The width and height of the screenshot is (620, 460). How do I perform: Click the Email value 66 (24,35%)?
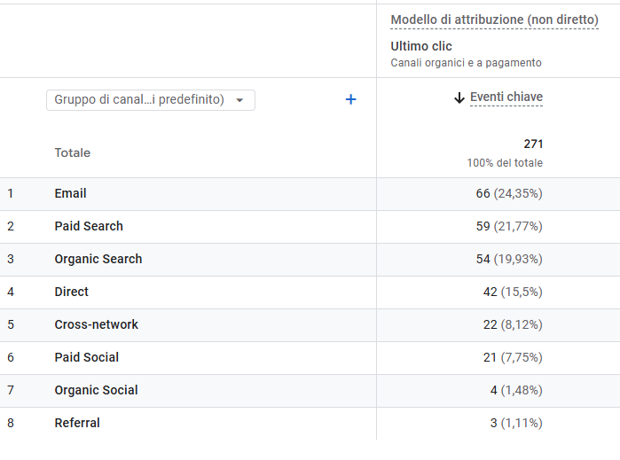point(509,193)
